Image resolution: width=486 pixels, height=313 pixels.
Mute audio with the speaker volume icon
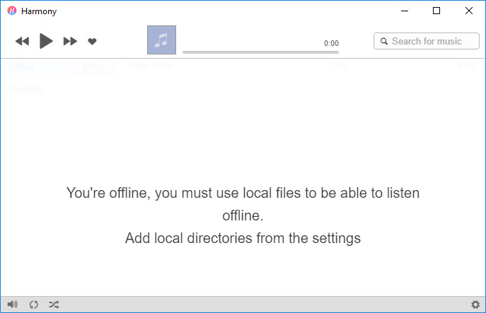(x=13, y=305)
